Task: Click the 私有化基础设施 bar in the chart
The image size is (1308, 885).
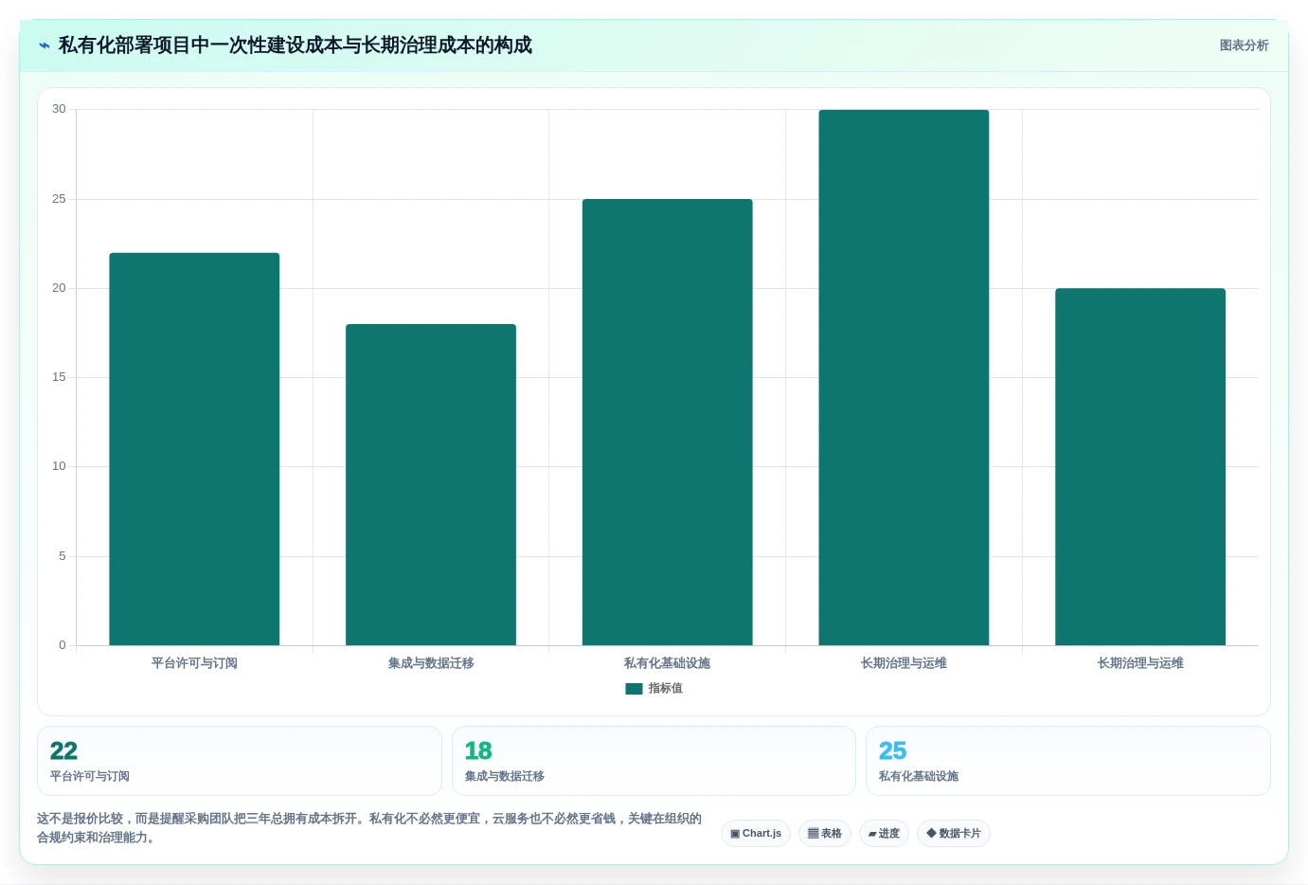Action: click(x=668, y=423)
